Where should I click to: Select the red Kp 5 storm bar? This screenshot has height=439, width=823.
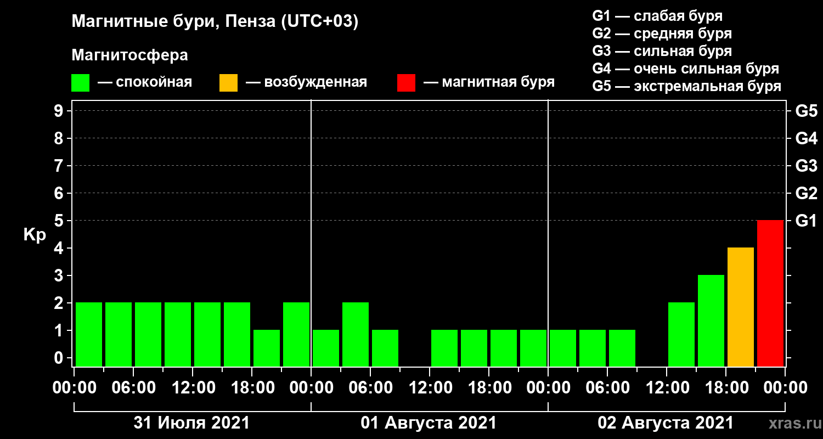[770, 293]
